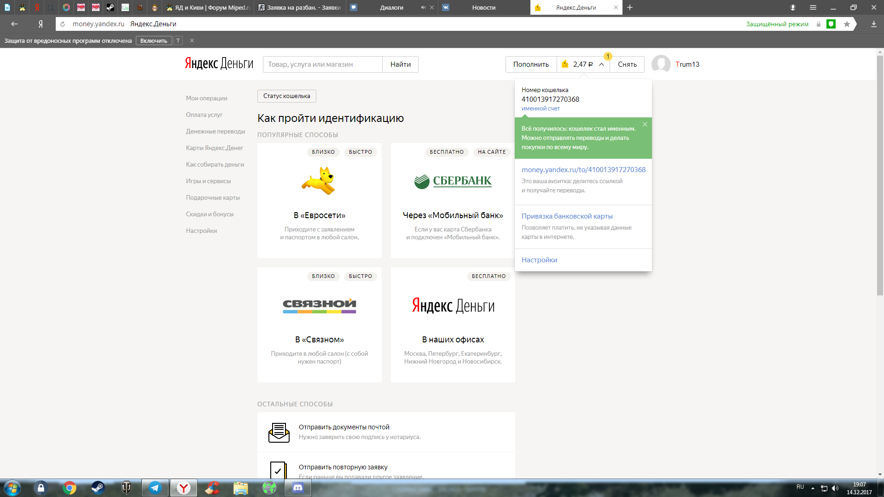Click the Снять button

[x=627, y=64]
